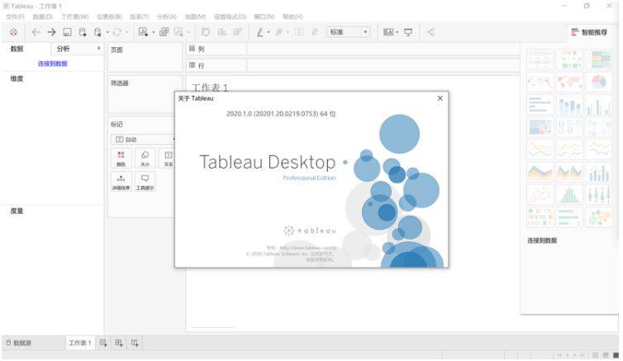Click the save icon in toolbar
The width and height of the screenshot is (623, 361).
[x=68, y=32]
